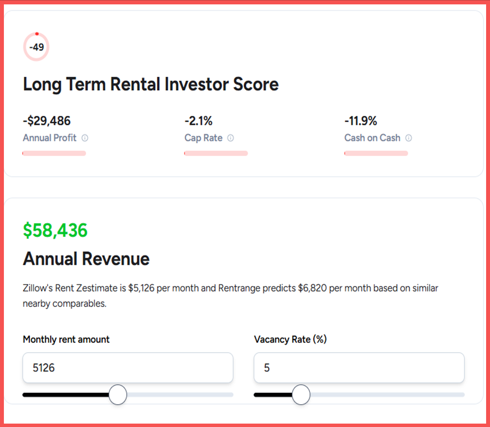Click the Cap Rate label
Viewport: 490px width, 427px height.
(203, 138)
